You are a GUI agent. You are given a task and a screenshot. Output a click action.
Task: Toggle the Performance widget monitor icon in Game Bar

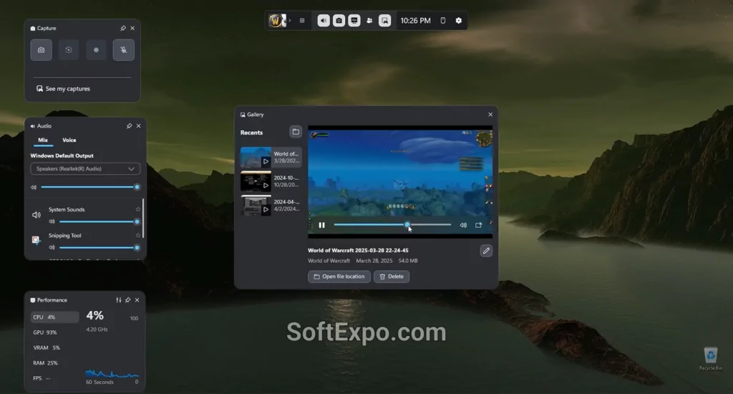(354, 21)
